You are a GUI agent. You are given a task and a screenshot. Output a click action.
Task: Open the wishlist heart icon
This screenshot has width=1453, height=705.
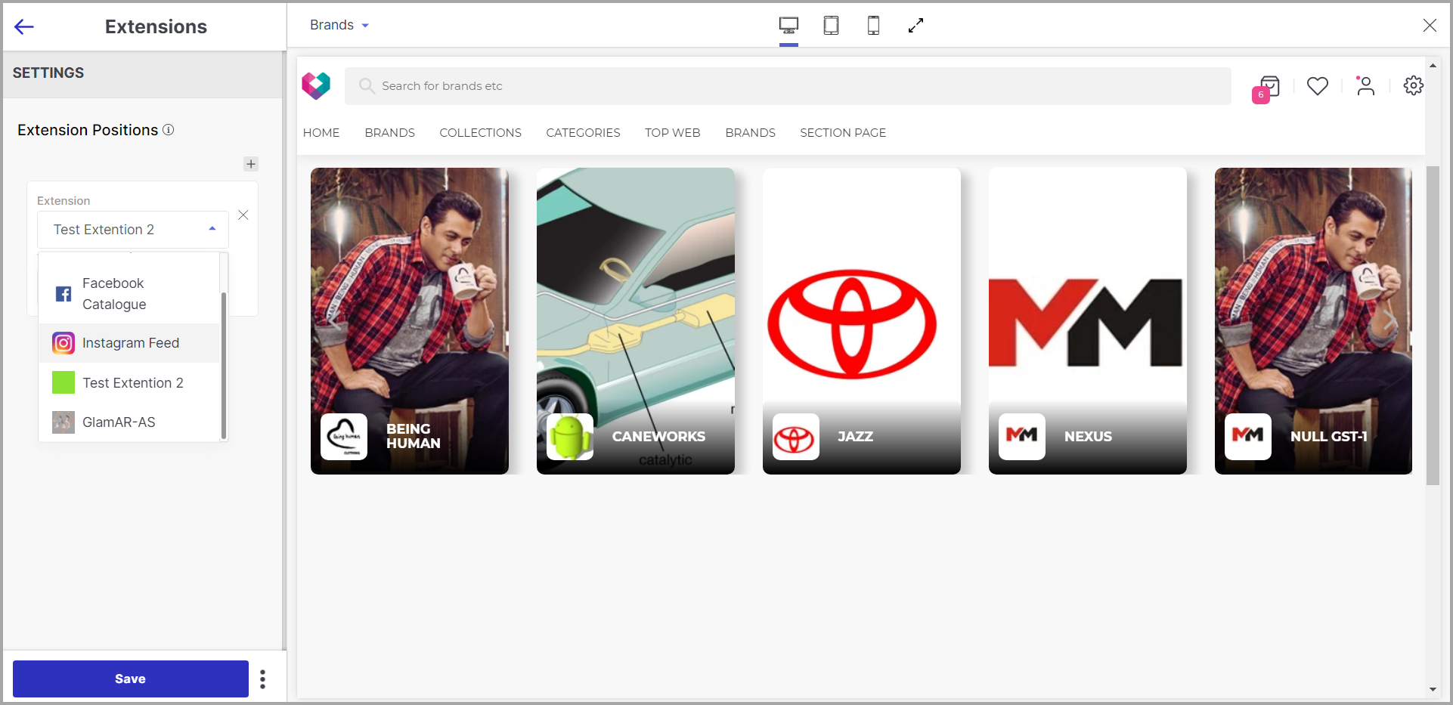coord(1318,86)
